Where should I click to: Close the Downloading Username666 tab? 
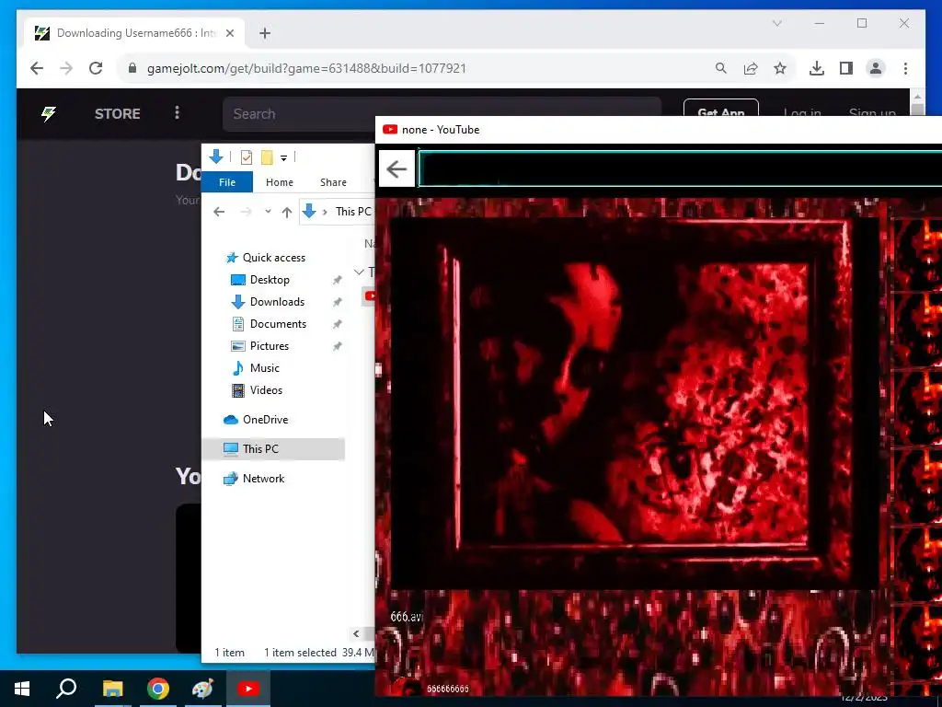point(229,33)
